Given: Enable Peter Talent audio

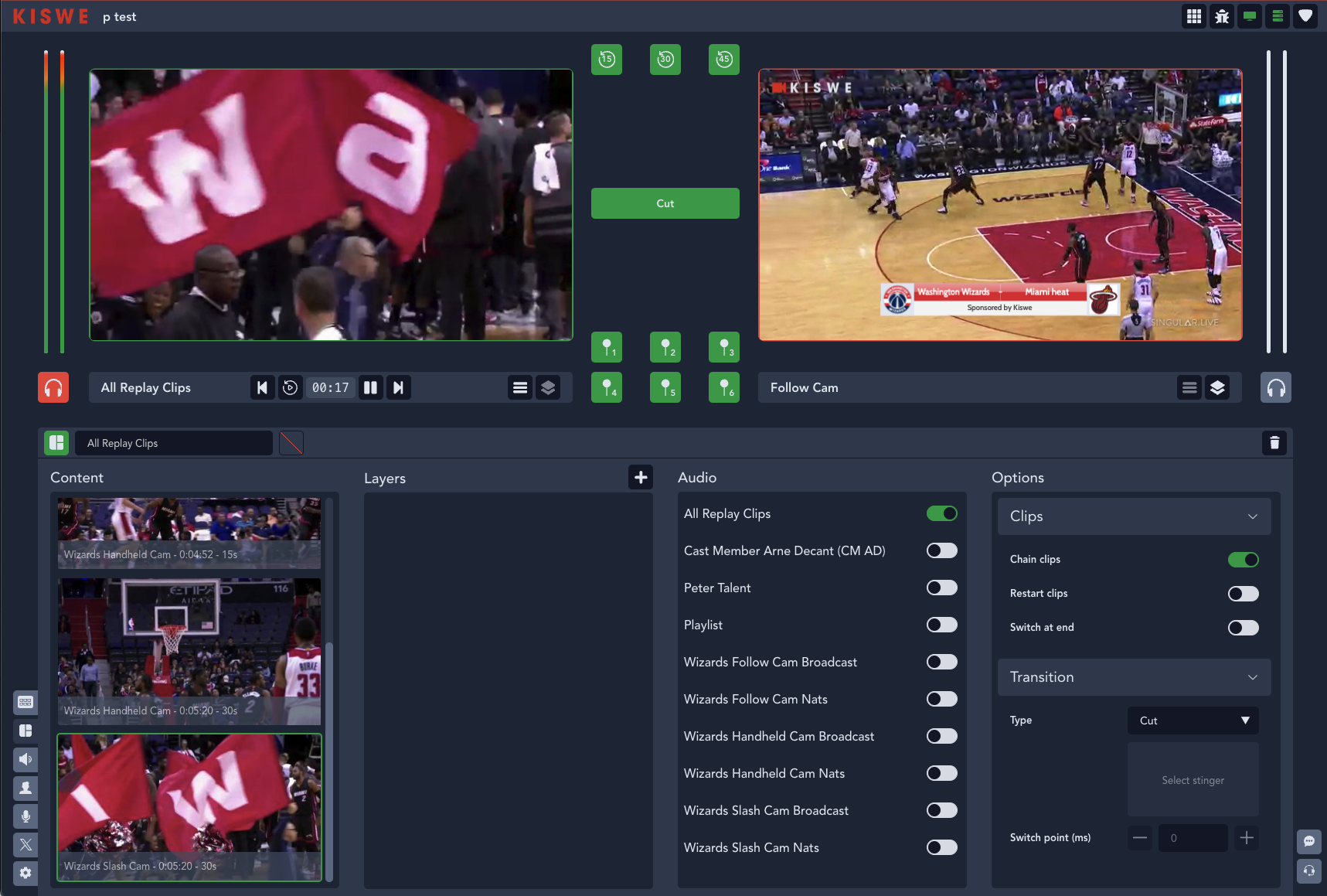Looking at the screenshot, I should [942, 588].
